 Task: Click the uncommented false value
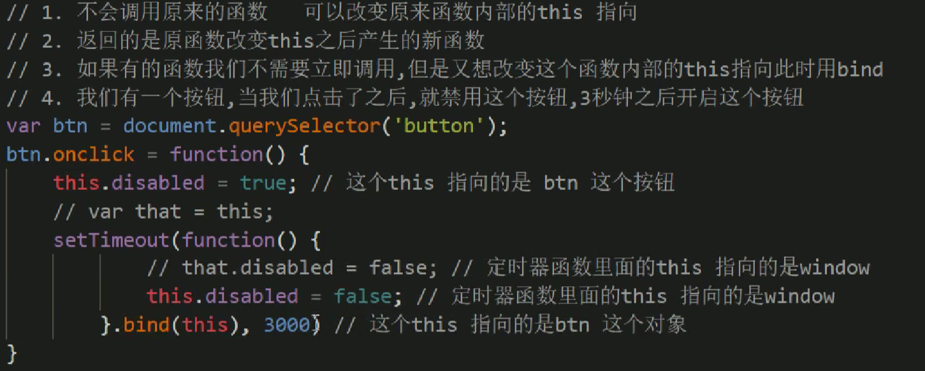tap(363, 296)
